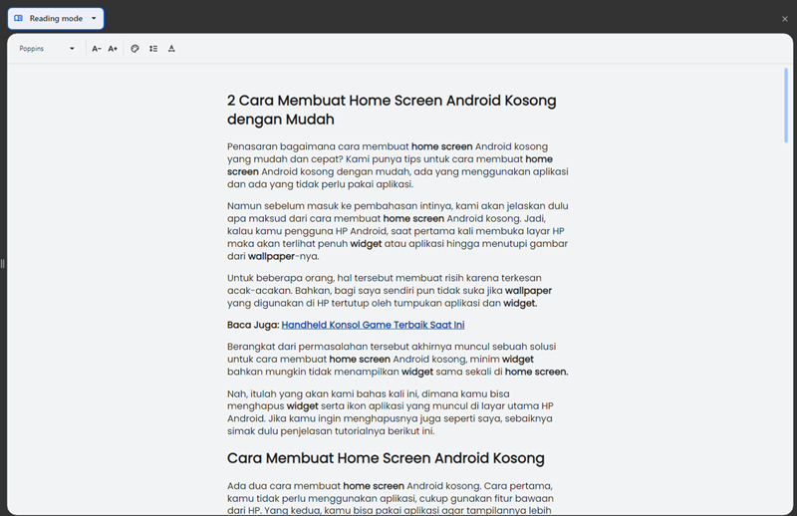Click the panel resize handle on left edge
797x516 pixels.
(3, 264)
